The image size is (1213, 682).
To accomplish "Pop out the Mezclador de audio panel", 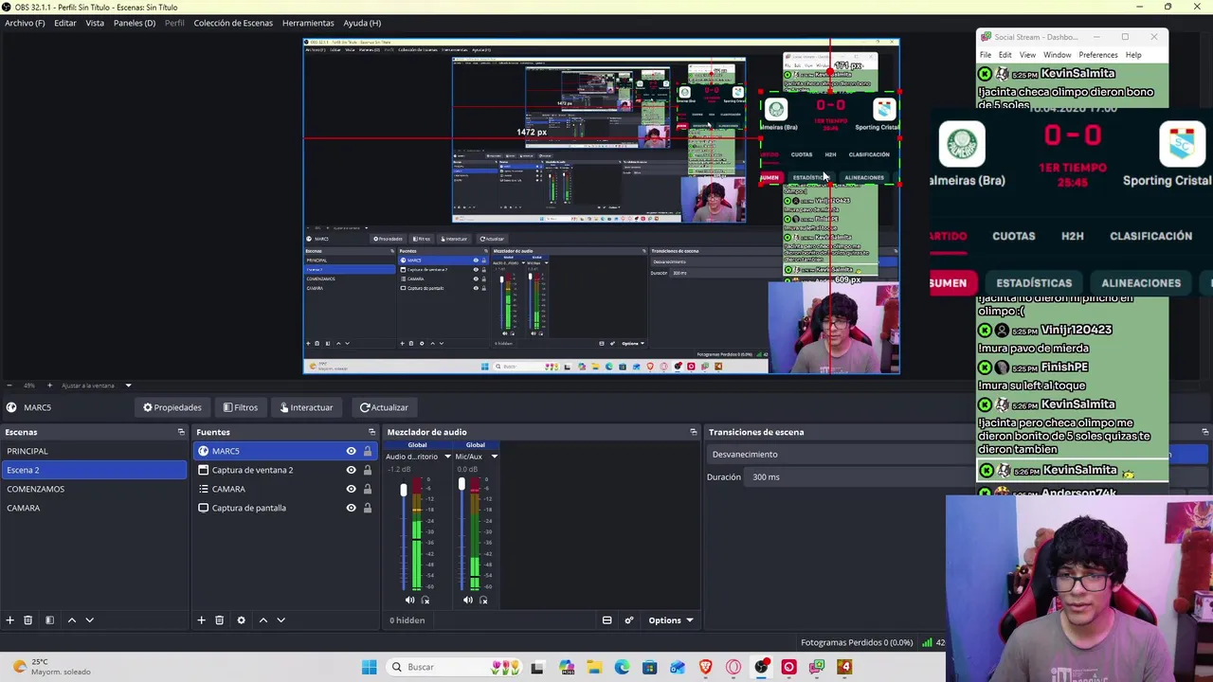I will click(694, 432).
